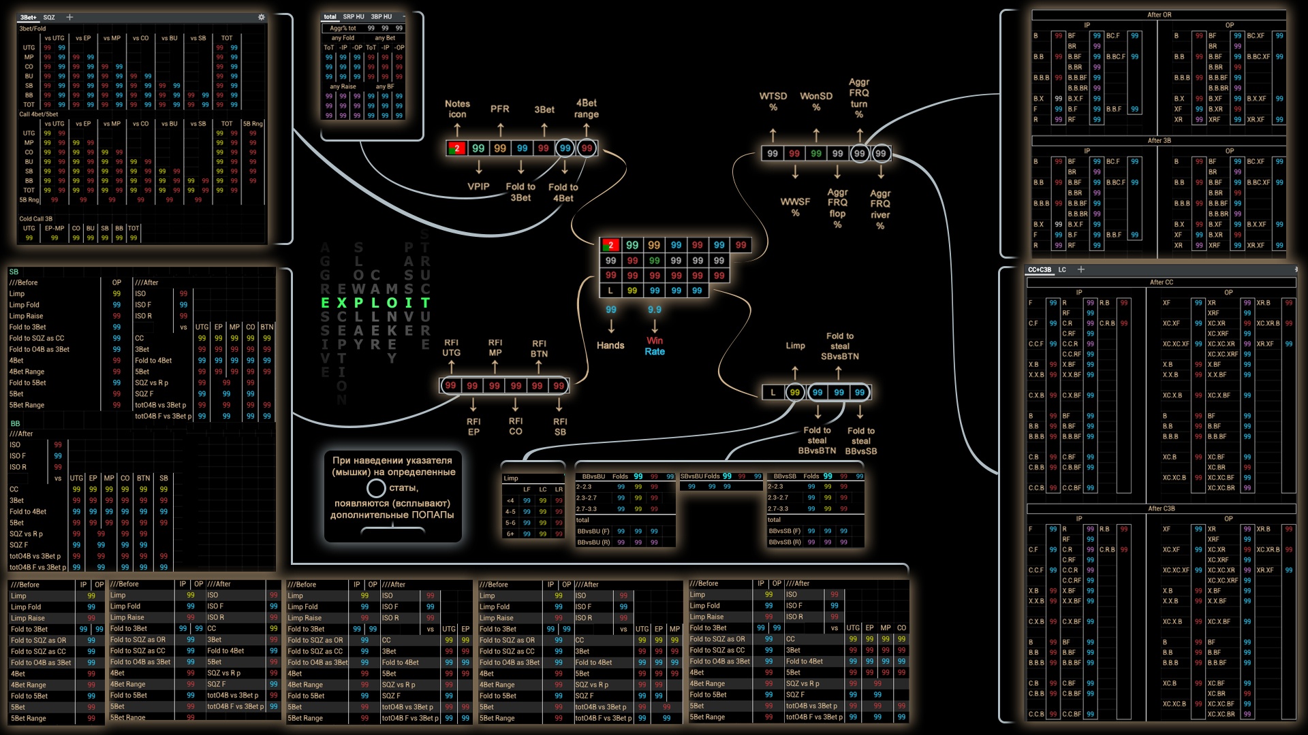Screen dimensions: 1308x735
Task: Click the plus icon next to the SQZ tab
Action: point(69,17)
